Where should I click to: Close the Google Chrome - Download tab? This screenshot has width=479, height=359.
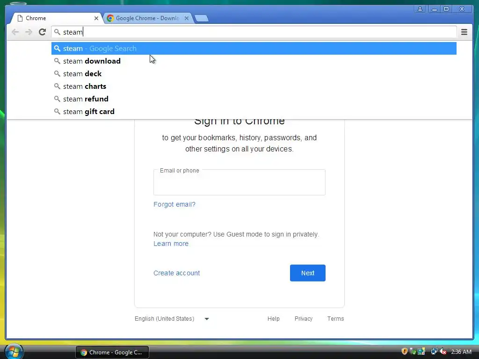tap(186, 18)
